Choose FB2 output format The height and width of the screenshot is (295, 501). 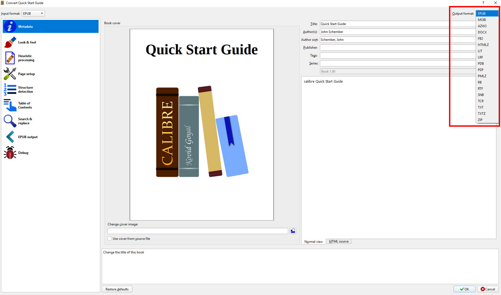tap(487, 38)
